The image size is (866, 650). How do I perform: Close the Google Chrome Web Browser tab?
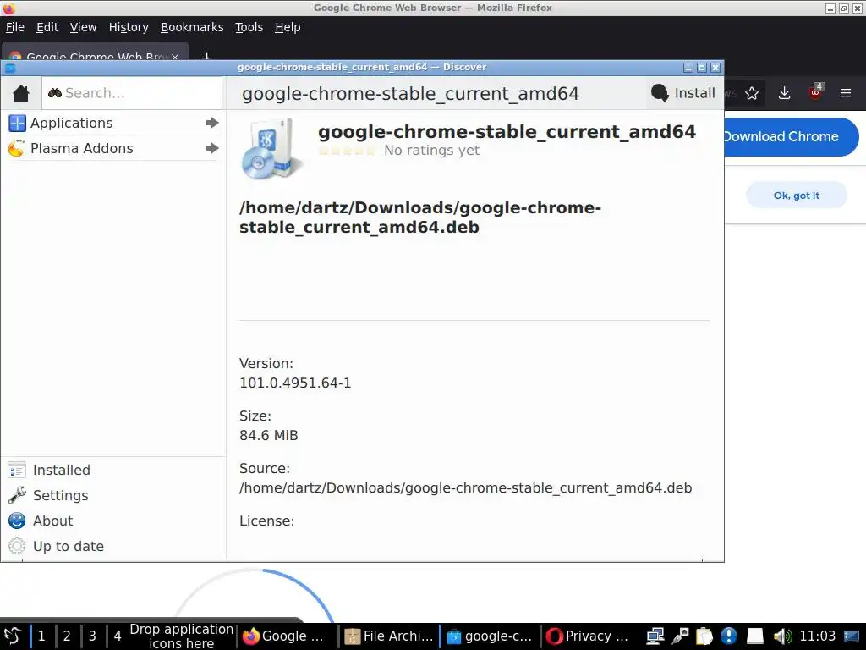coord(175,57)
